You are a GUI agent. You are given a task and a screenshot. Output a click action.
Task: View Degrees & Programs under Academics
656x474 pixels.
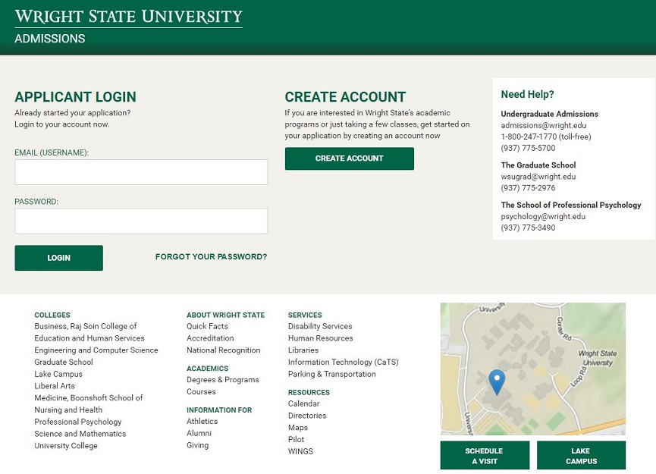coord(223,380)
